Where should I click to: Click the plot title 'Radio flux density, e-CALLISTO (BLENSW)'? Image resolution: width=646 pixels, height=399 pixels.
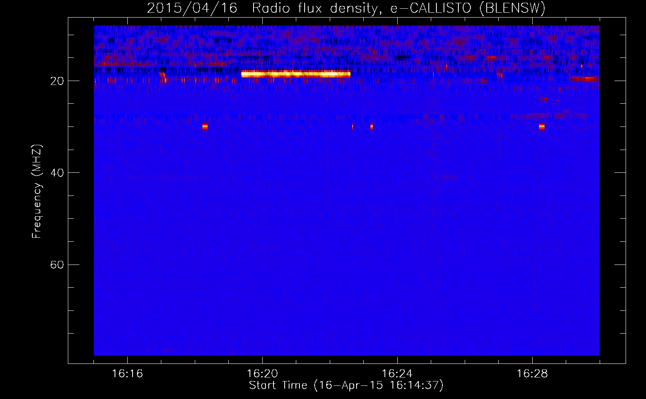coord(398,8)
